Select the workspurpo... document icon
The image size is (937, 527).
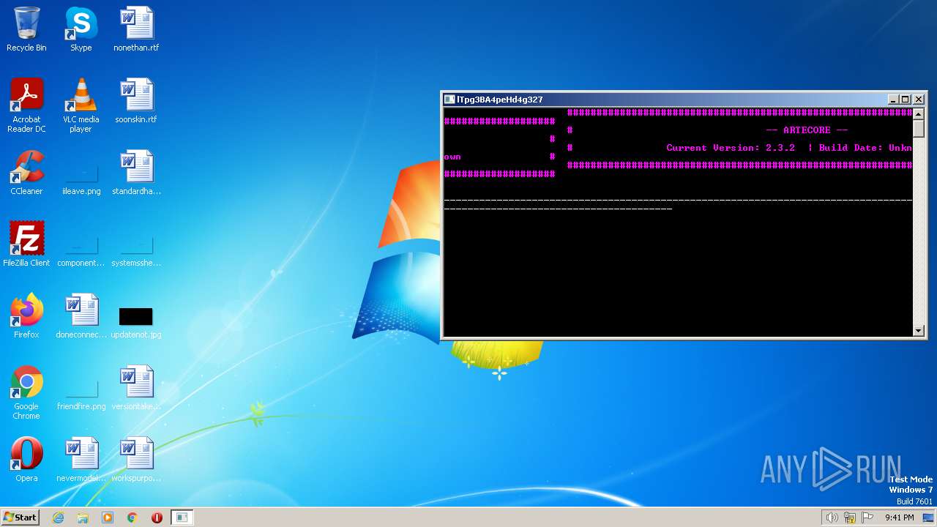(136, 460)
